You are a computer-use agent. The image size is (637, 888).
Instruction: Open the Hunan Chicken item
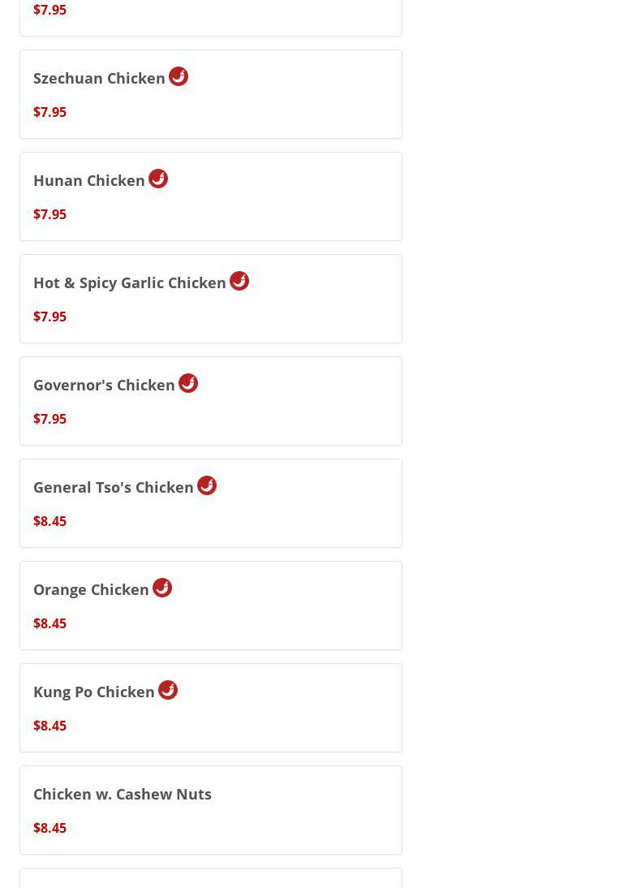(89, 181)
